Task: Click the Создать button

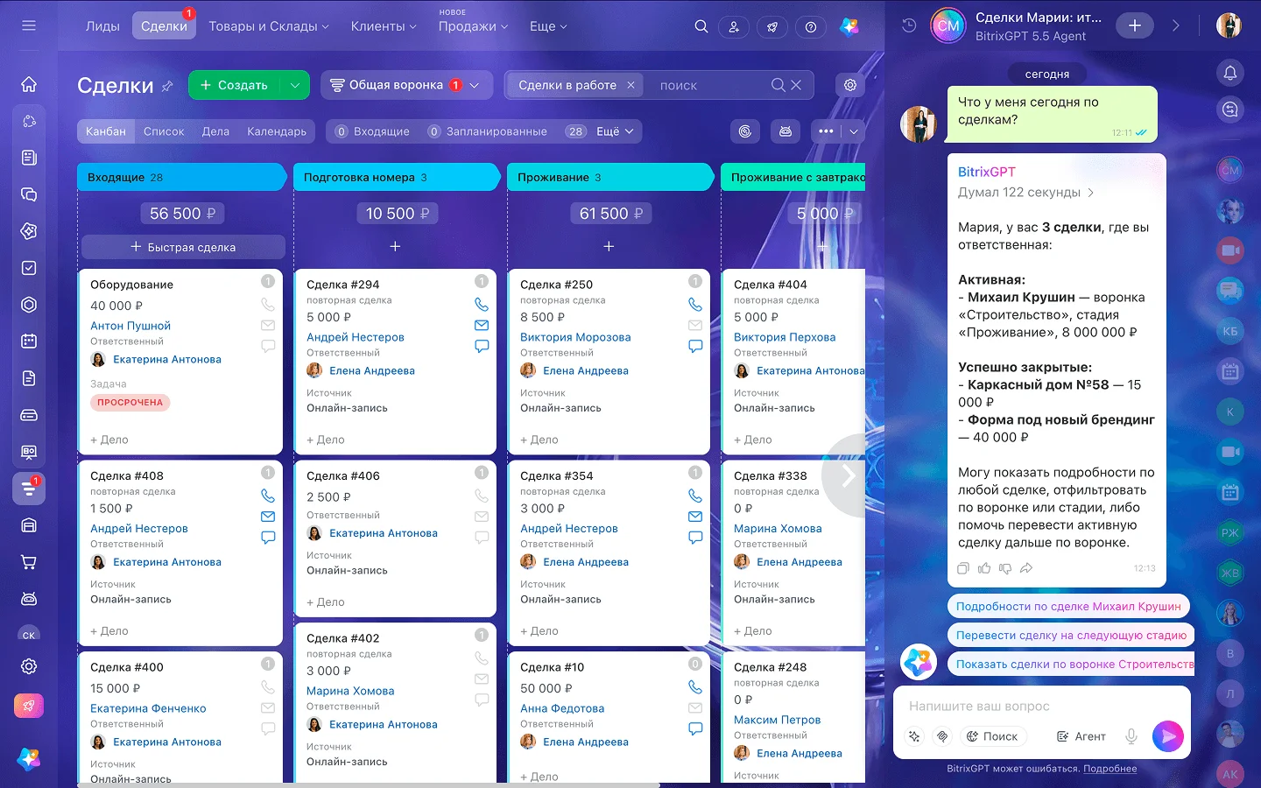Action: [x=235, y=85]
